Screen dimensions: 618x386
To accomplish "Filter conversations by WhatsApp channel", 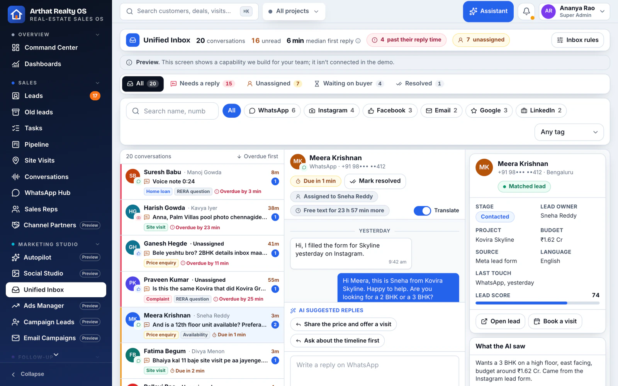I will [272, 111].
